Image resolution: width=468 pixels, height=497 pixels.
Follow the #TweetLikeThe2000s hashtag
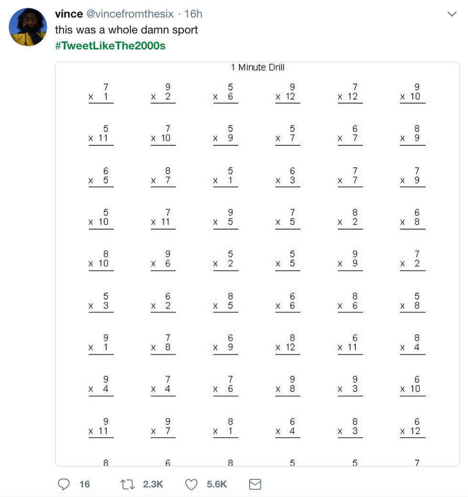(x=110, y=46)
